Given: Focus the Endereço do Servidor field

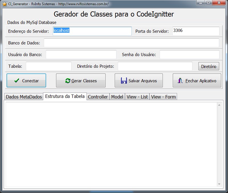Looking at the screenshot, I should [x=92, y=31].
